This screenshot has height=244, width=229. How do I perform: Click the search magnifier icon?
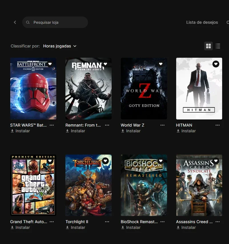[28, 22]
